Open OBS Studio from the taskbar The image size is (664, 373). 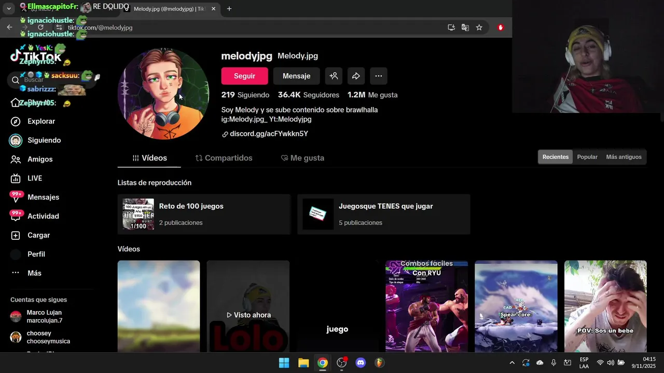click(342, 363)
